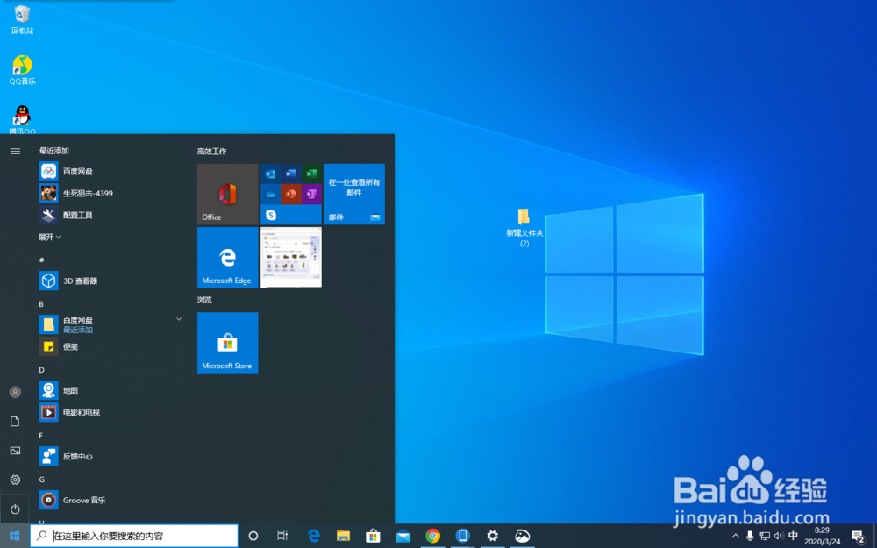The width and height of the screenshot is (877, 548).
Task: Open the Skype icon in Office apps tile
Action: (x=271, y=215)
